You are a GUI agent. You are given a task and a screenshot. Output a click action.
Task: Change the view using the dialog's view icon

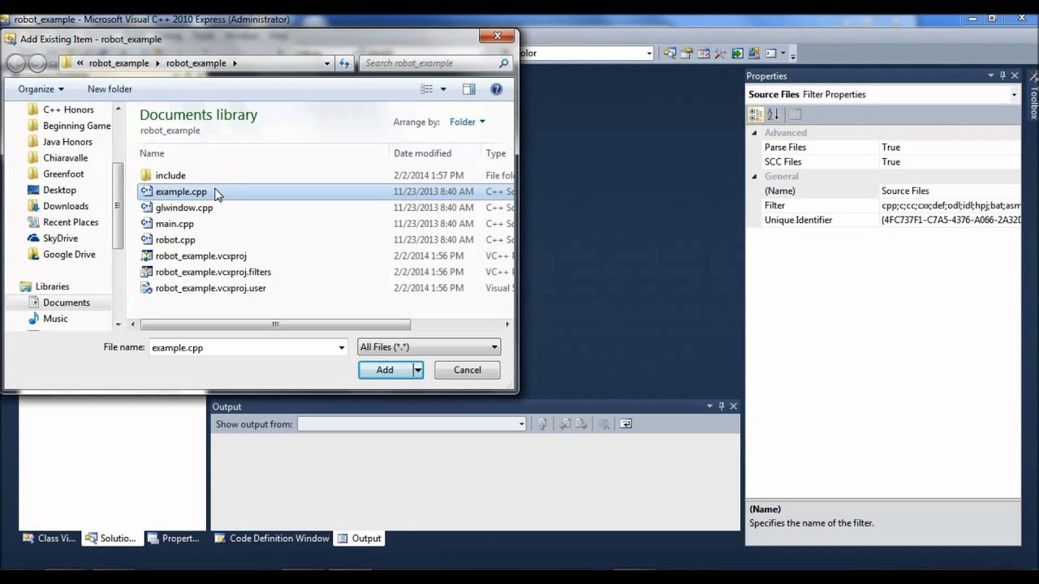(427, 89)
